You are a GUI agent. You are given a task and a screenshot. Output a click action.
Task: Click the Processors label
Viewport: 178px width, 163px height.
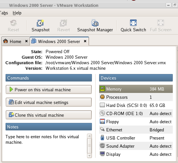coord(117,97)
